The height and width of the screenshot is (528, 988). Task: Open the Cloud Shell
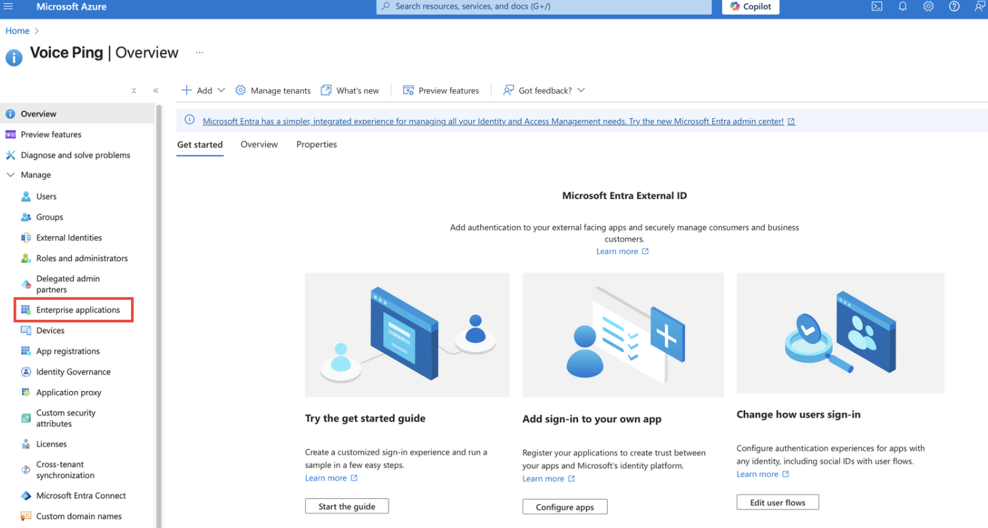tap(876, 7)
